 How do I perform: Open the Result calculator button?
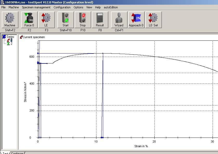100,20
